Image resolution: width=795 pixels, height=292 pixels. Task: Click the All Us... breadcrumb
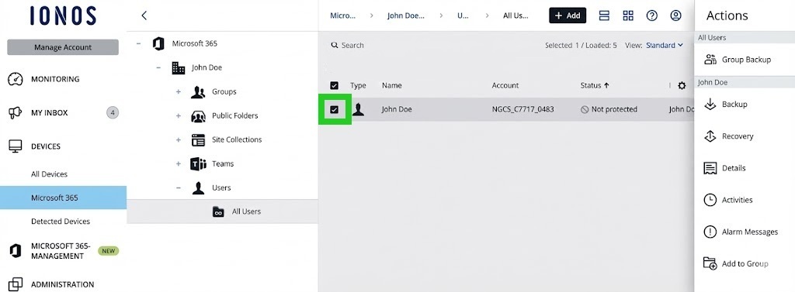(516, 15)
